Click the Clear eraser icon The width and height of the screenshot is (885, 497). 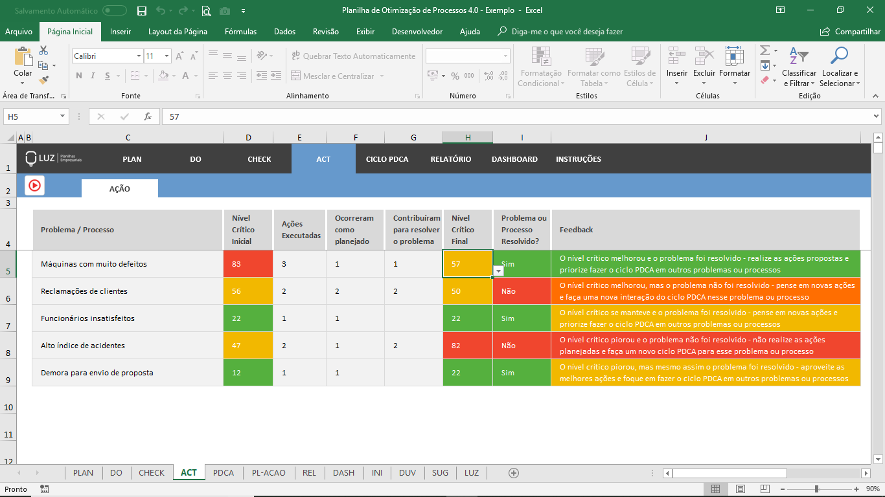(764, 80)
